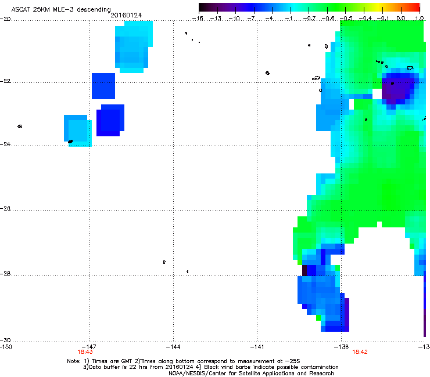Click the NOAA/NESDIS credit line

tap(251, 374)
